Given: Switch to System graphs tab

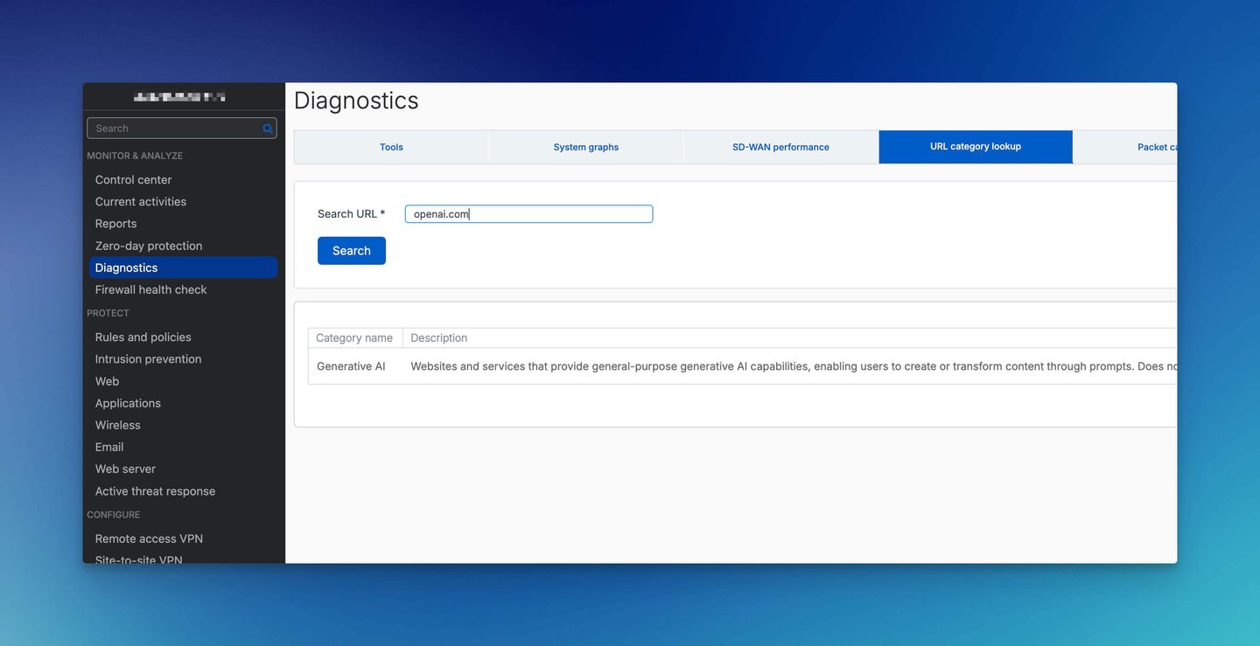Looking at the screenshot, I should tap(586, 147).
